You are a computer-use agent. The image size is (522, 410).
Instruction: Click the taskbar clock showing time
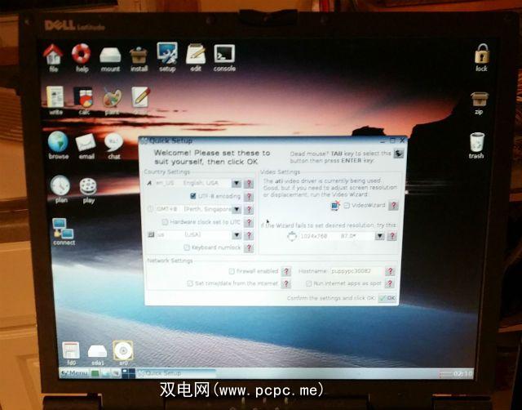coord(463,374)
